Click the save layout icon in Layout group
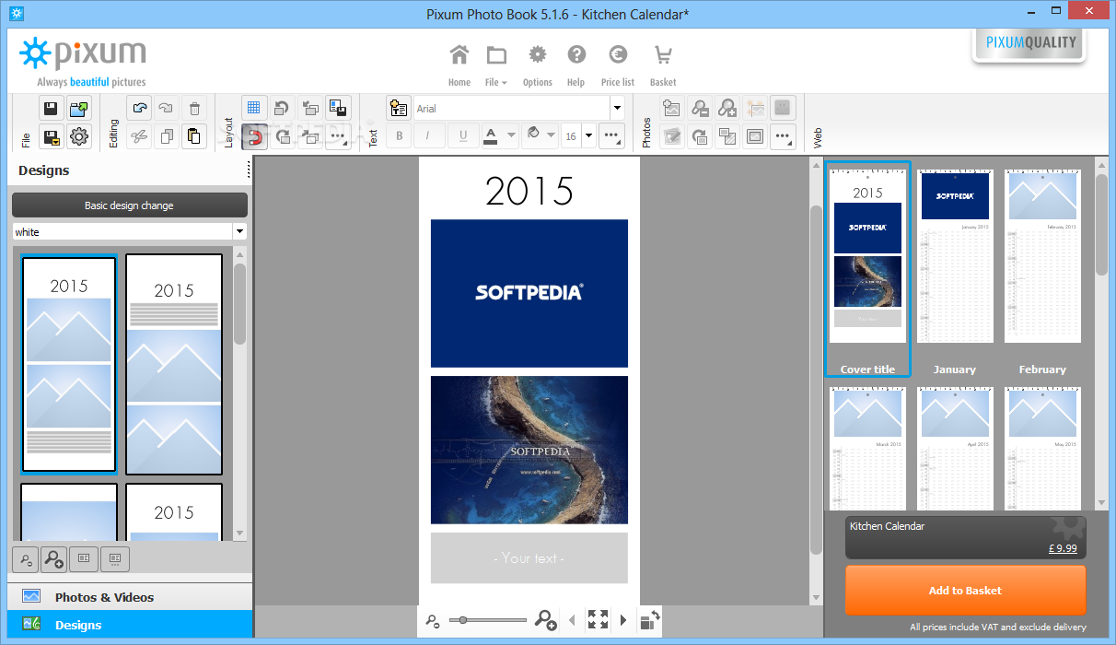1116x645 pixels. click(337, 108)
